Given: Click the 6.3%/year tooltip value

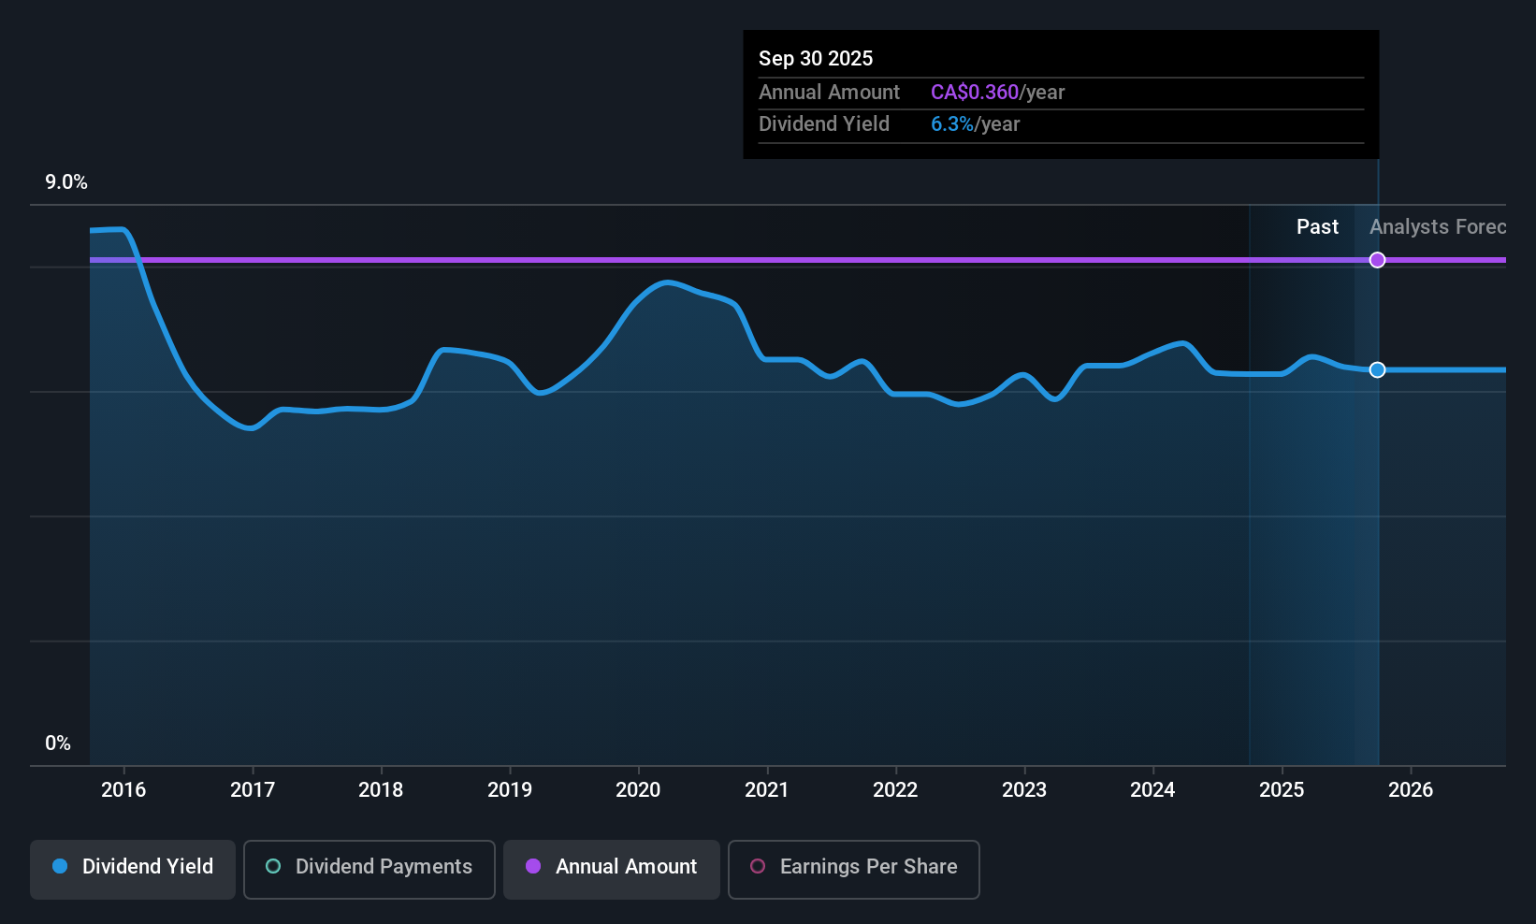Looking at the screenshot, I should pos(975,124).
